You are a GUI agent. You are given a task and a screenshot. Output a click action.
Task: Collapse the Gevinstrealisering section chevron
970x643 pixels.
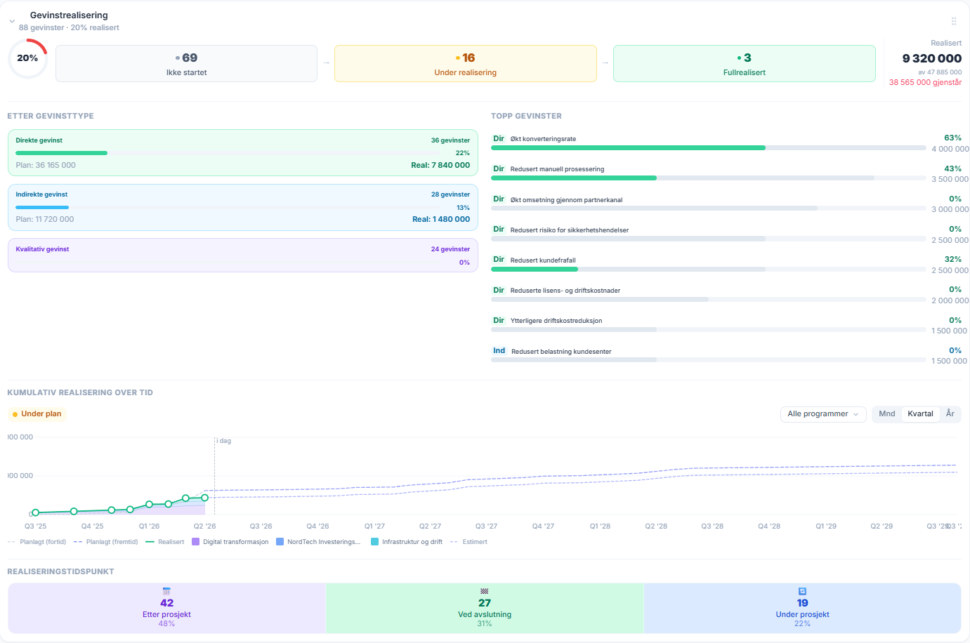pyautogui.click(x=12, y=21)
